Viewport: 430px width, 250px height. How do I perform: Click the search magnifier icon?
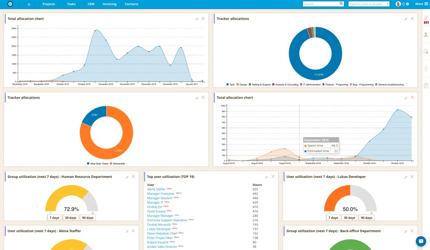click(341, 4)
